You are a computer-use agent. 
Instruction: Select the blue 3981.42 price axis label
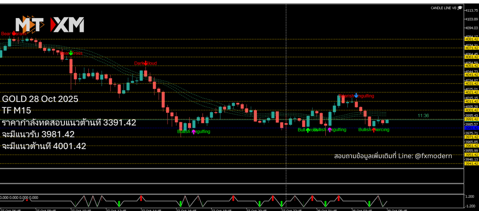pos(471,128)
